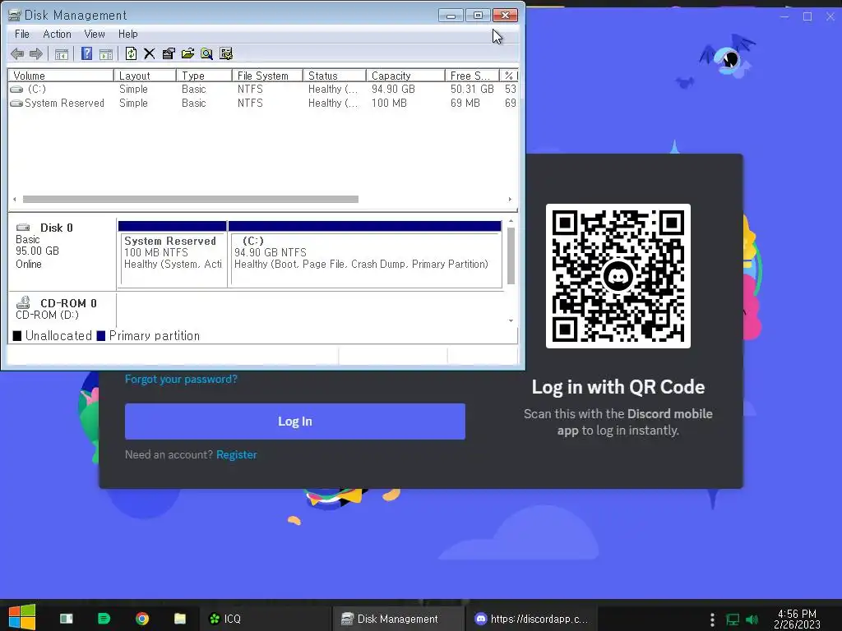Maximize the Disk Management window
842x631 pixels.
[x=478, y=16]
